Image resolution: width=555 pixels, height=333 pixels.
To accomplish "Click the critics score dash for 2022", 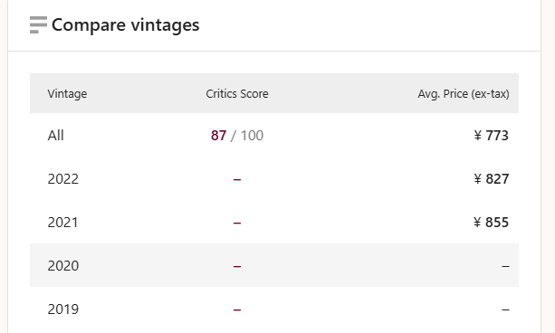I will point(237,180).
